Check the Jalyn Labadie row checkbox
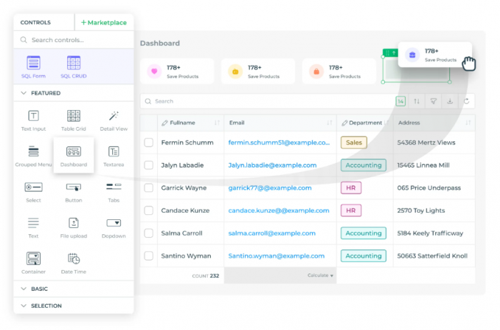 149,165
